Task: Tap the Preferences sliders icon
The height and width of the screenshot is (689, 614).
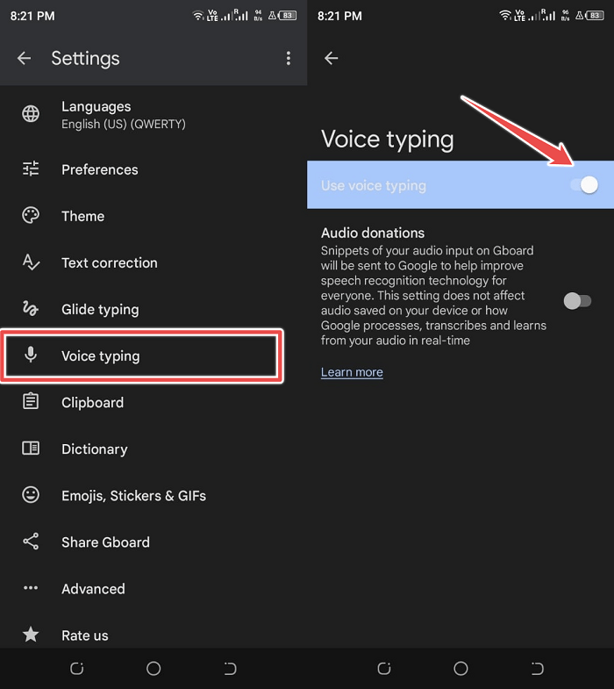Action: pyautogui.click(x=31, y=169)
